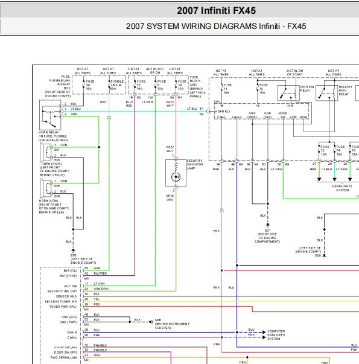Click the E21 ground symbol, right engine side

tap(267, 225)
